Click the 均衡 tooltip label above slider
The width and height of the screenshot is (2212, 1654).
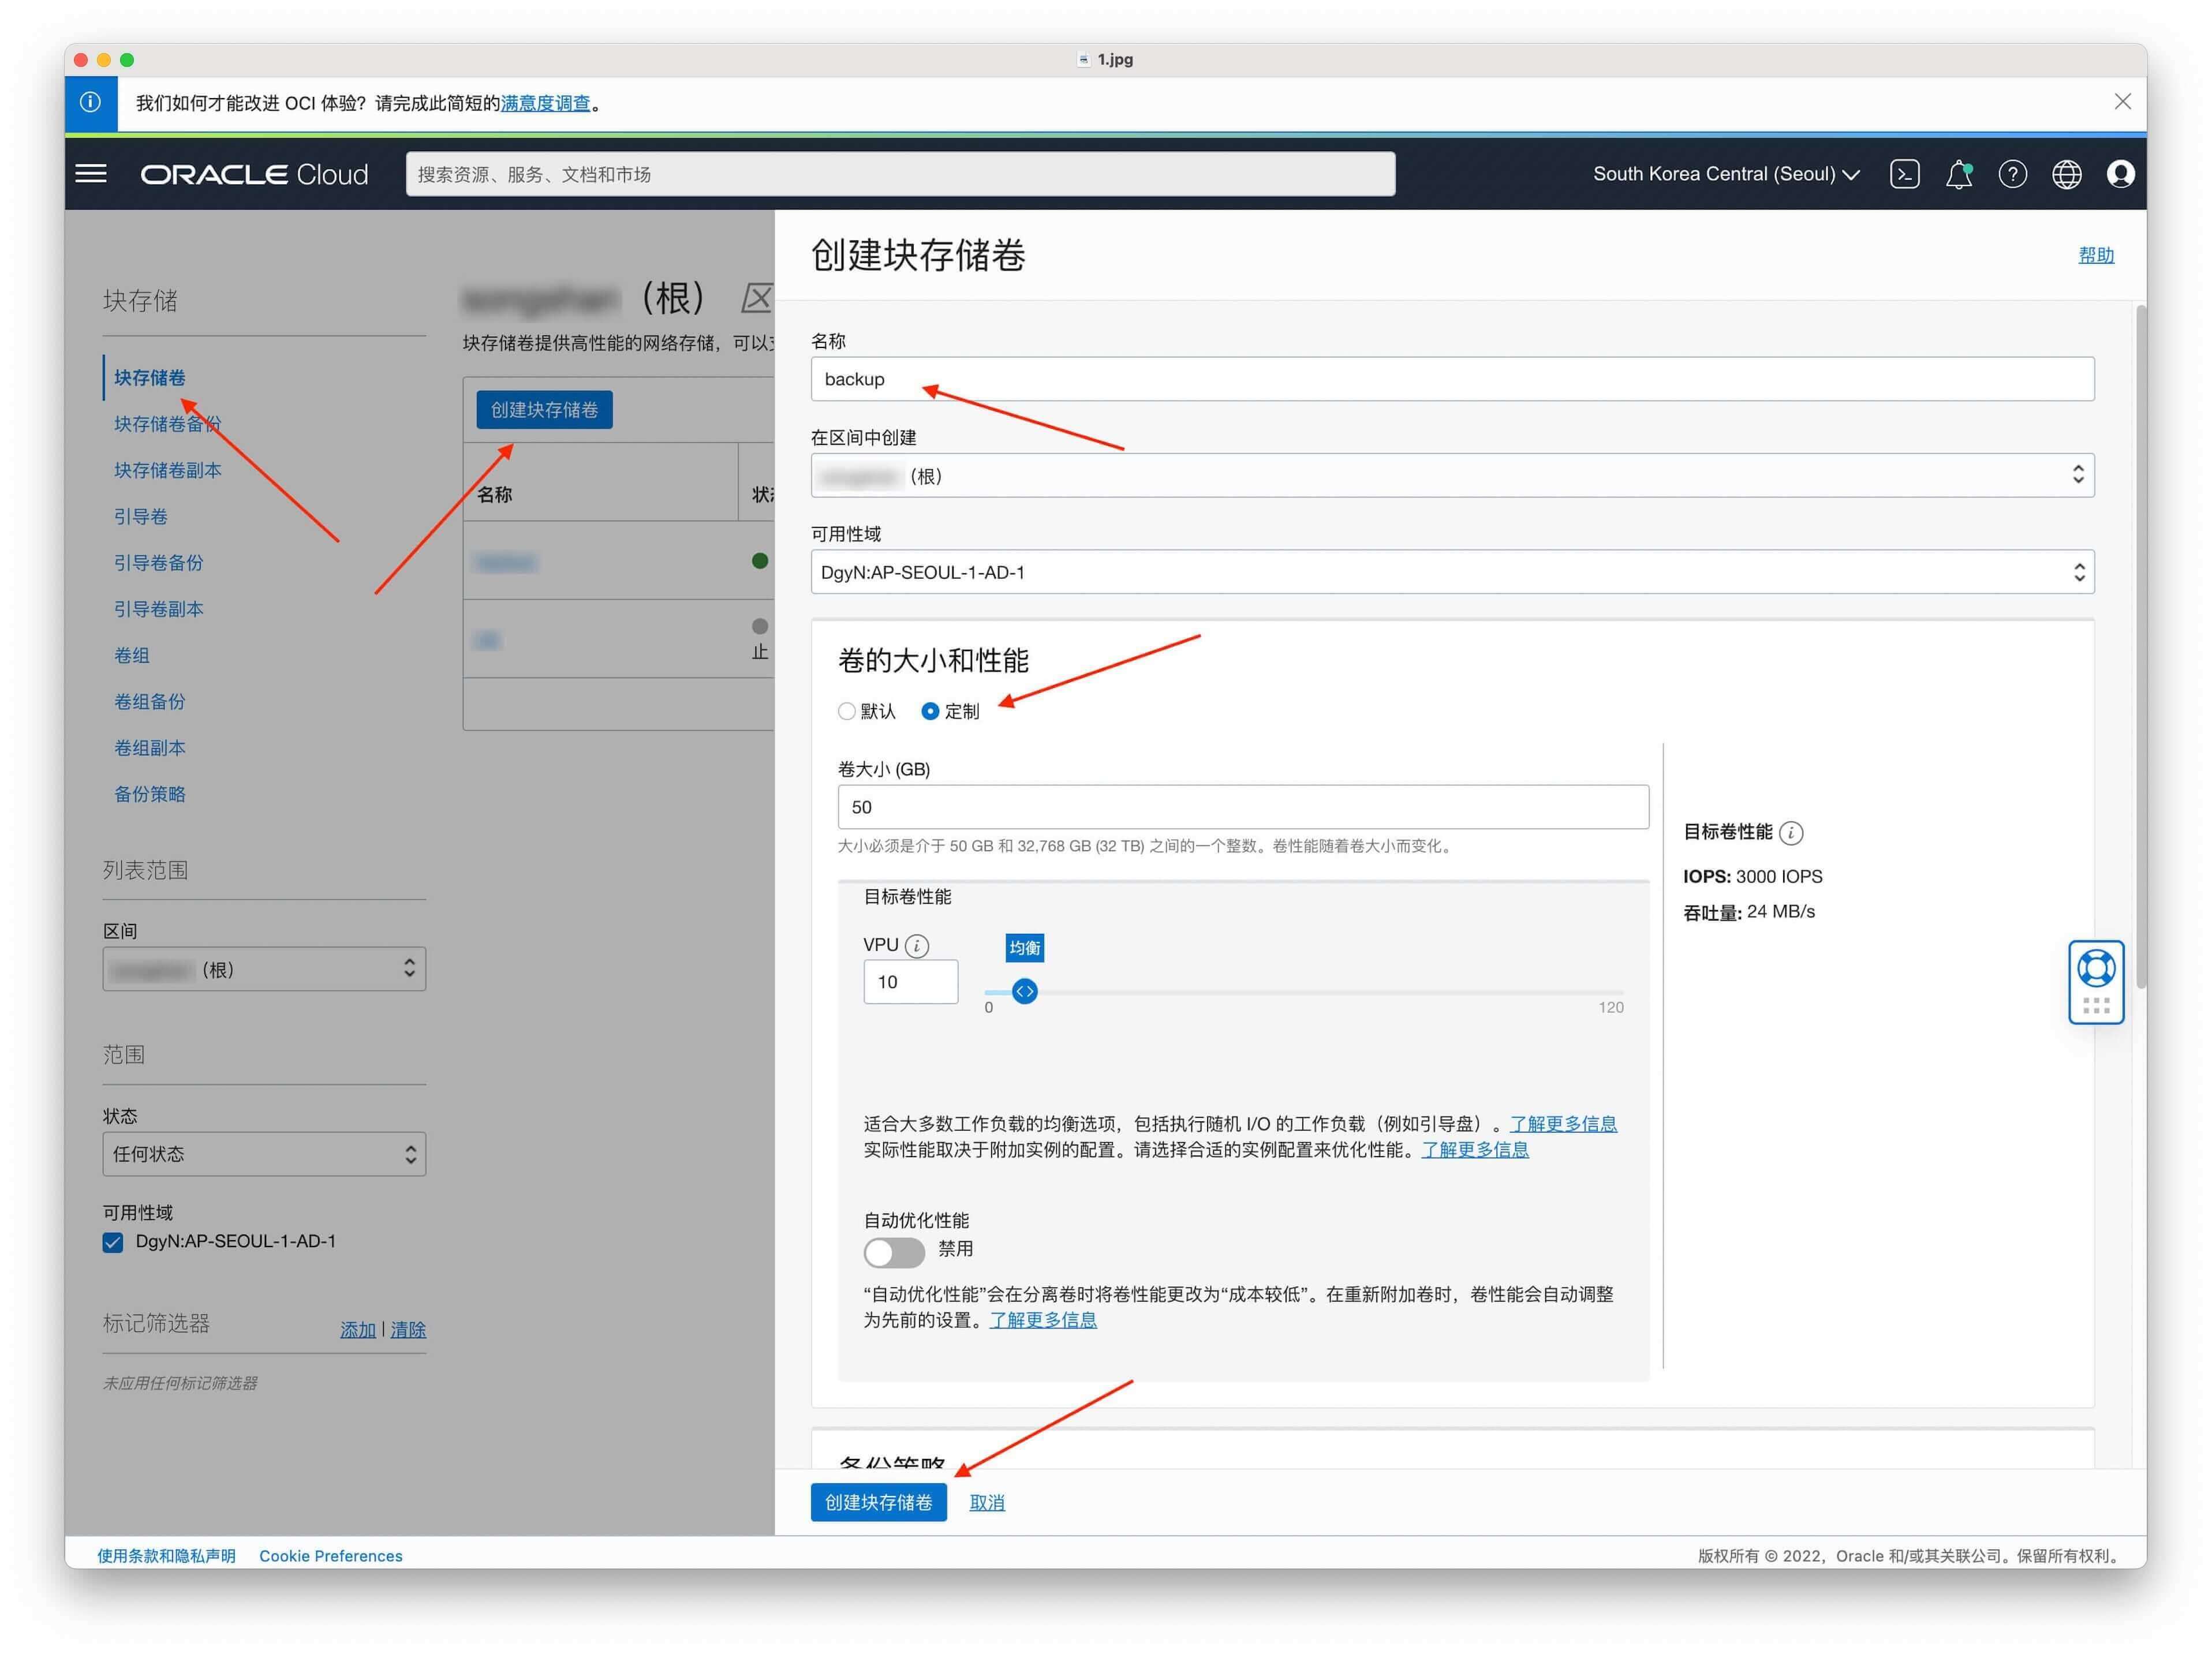click(1024, 947)
